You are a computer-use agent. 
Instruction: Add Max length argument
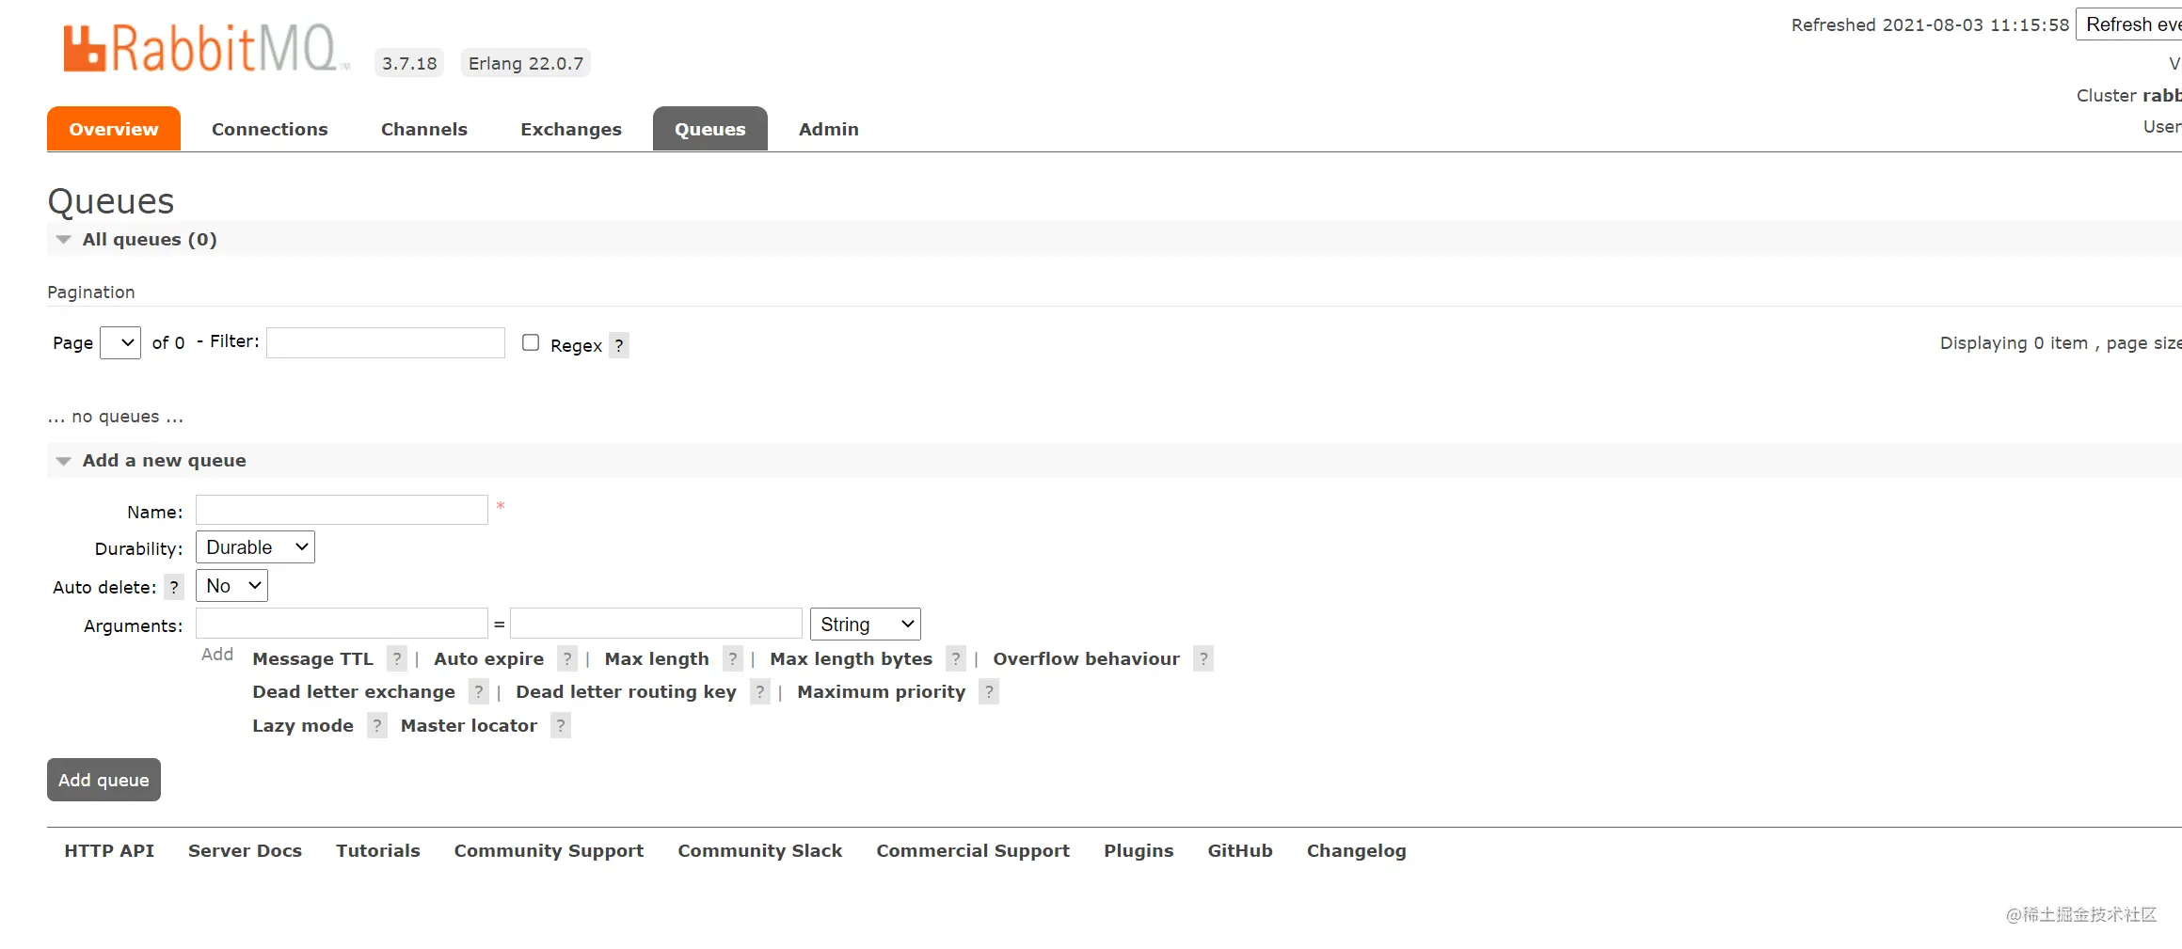[x=657, y=659]
